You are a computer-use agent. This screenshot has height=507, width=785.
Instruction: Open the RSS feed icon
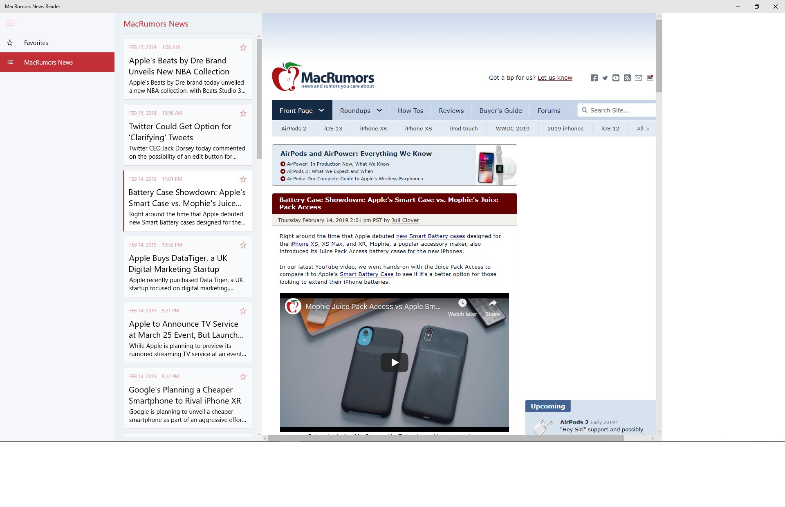pos(627,78)
